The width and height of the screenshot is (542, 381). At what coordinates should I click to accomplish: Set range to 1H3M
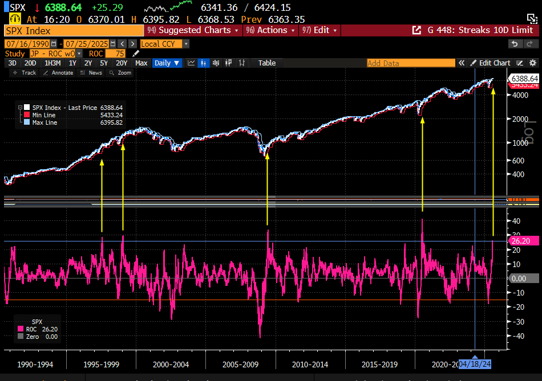[x=52, y=63]
